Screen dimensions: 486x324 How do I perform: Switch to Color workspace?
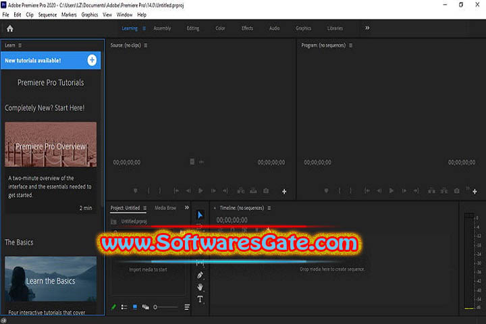[220, 28]
